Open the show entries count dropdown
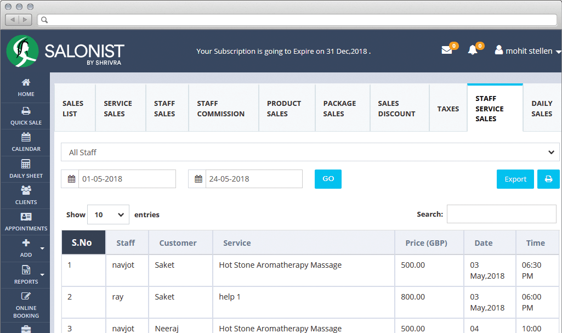 pos(108,215)
